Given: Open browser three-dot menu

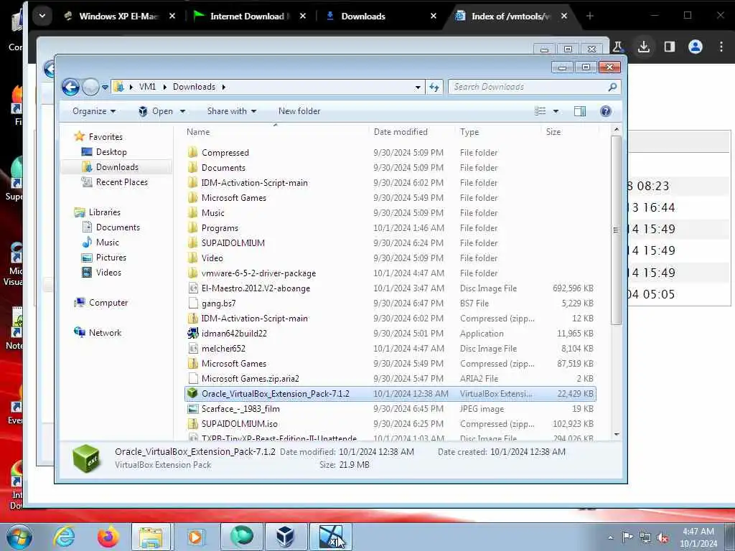Looking at the screenshot, I should coord(721,47).
